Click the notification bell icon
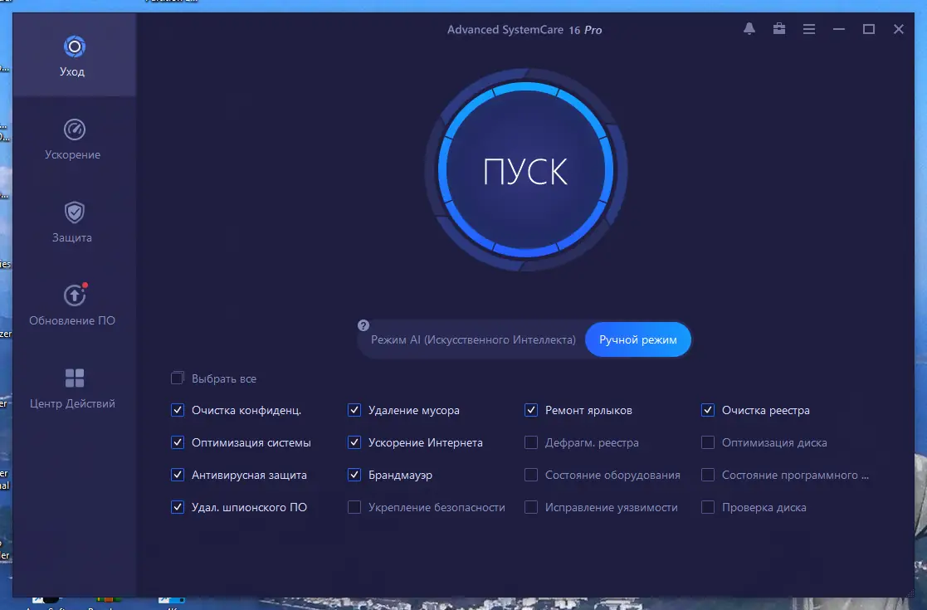This screenshot has width=927, height=610. tap(748, 28)
